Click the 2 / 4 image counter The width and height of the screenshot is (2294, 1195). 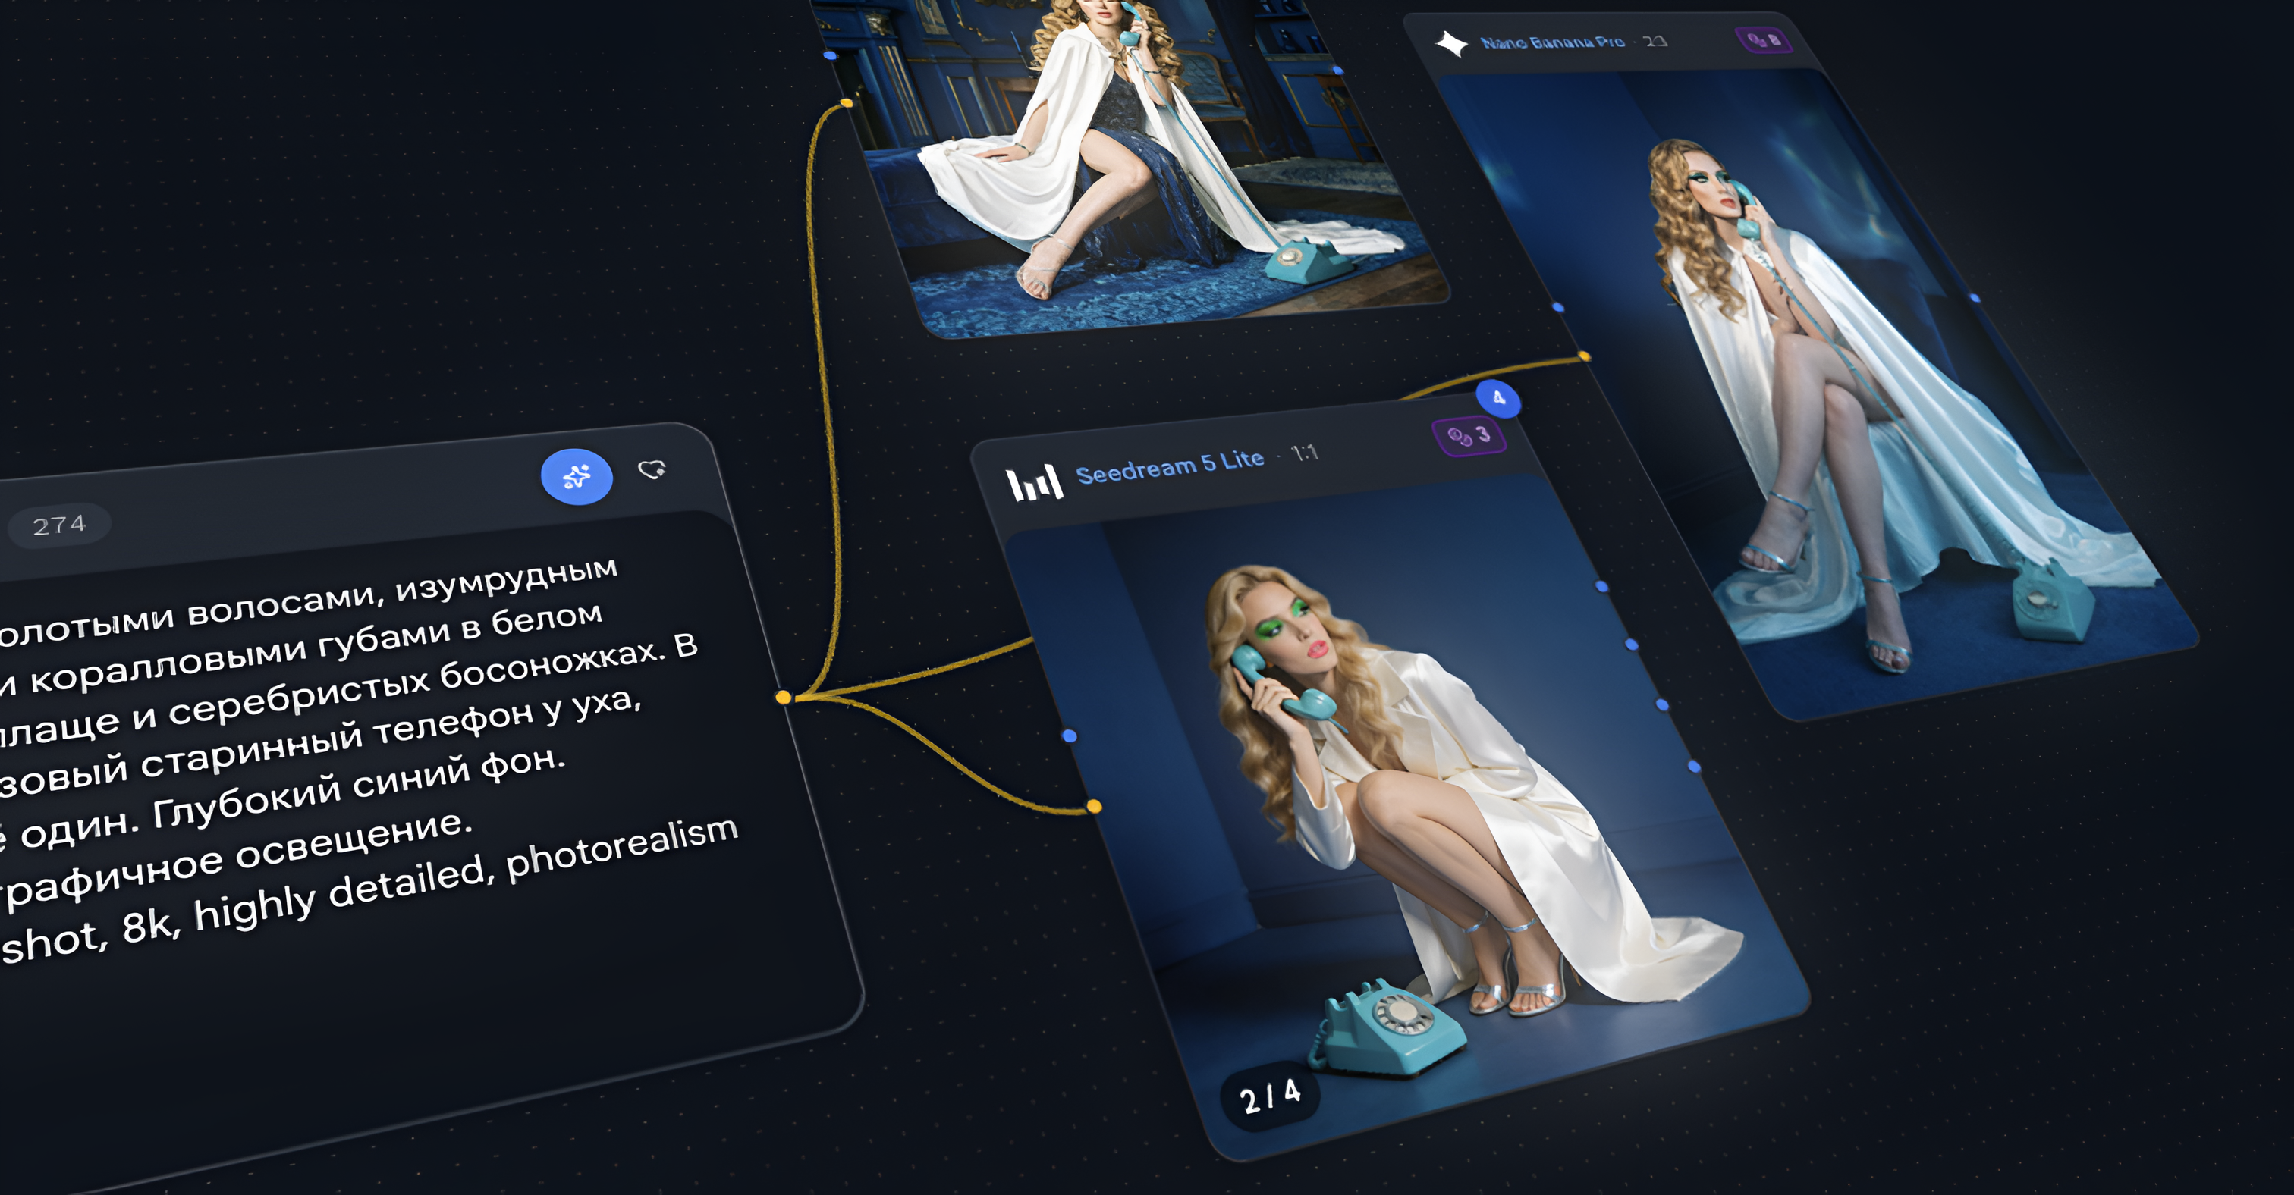coord(1270,1096)
